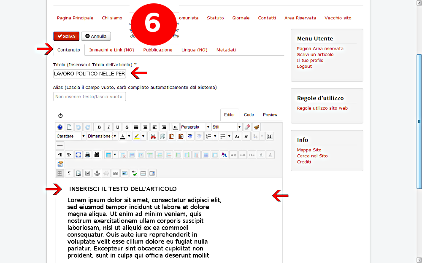Insert a link with the chain icon
422x263 pixels.
(x=115, y=173)
